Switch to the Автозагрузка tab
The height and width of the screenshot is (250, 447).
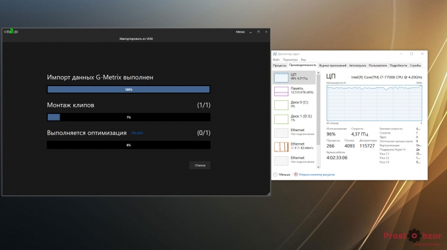pyautogui.click(x=358, y=65)
